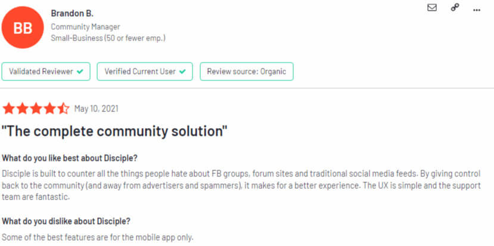Screen dimensions: 494x246
Task: Open Brandon B. reviewer profile name
Action: (72, 13)
